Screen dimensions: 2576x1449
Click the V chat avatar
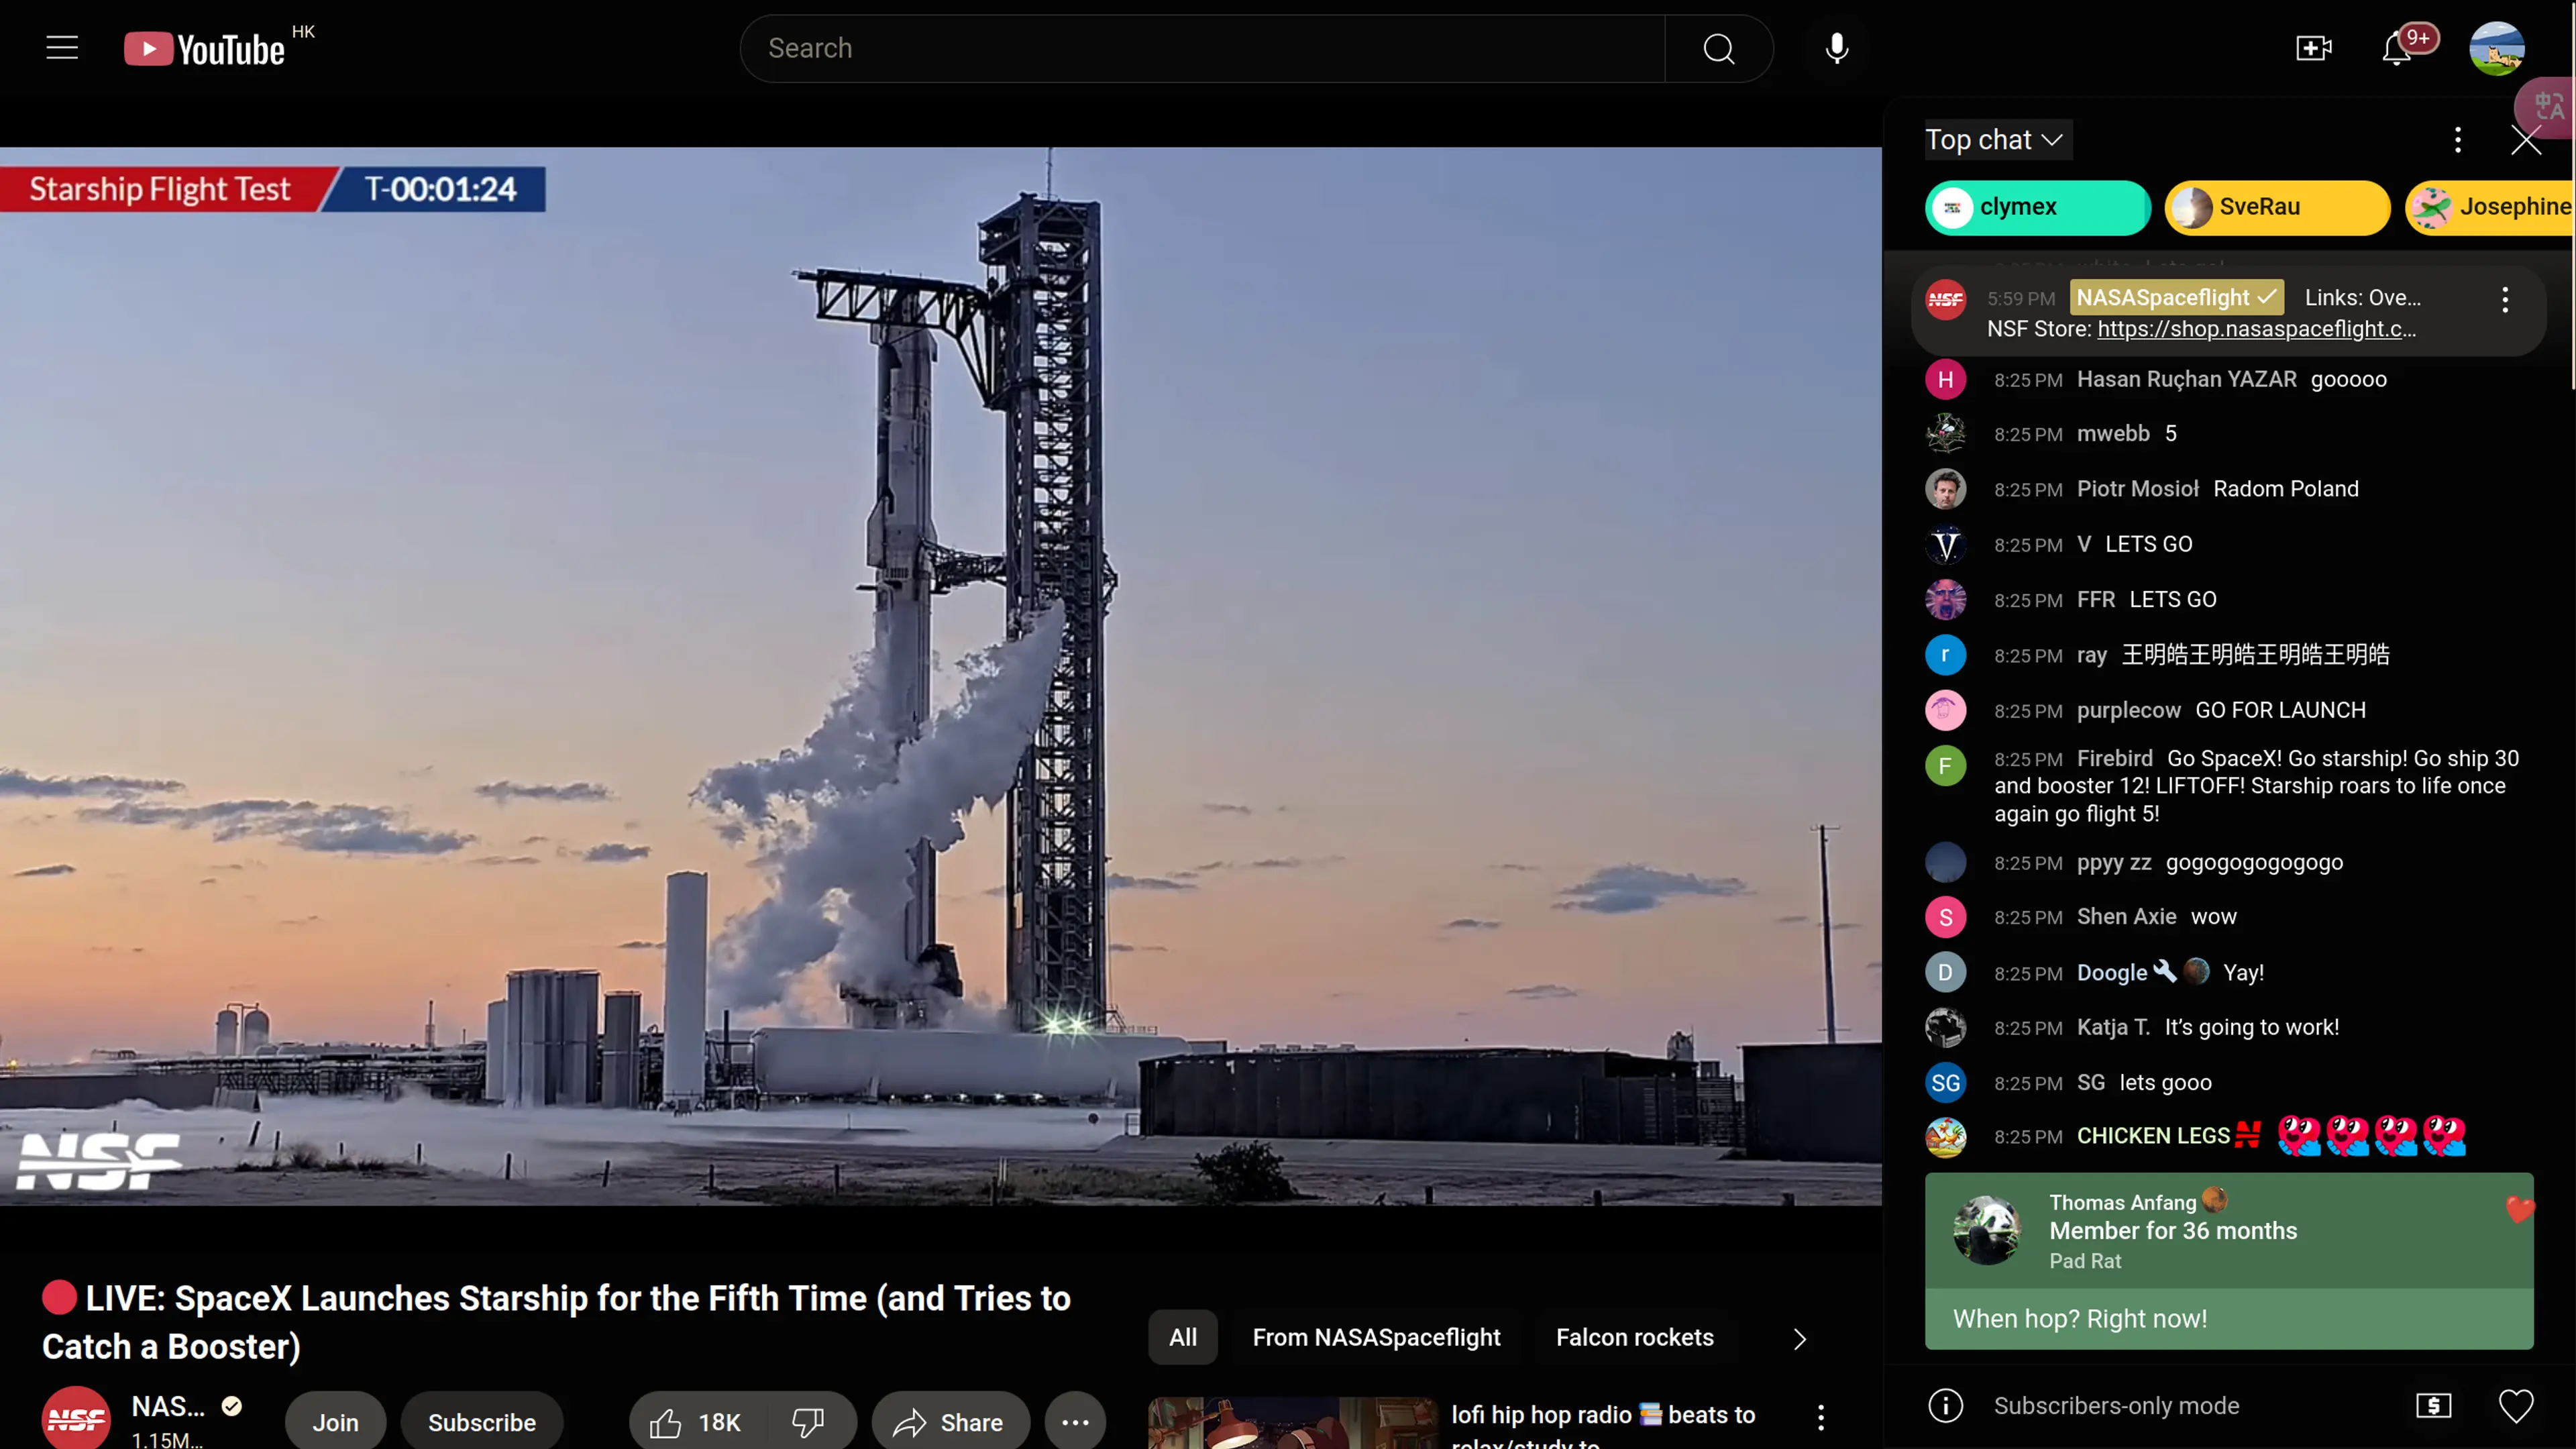click(1945, 545)
